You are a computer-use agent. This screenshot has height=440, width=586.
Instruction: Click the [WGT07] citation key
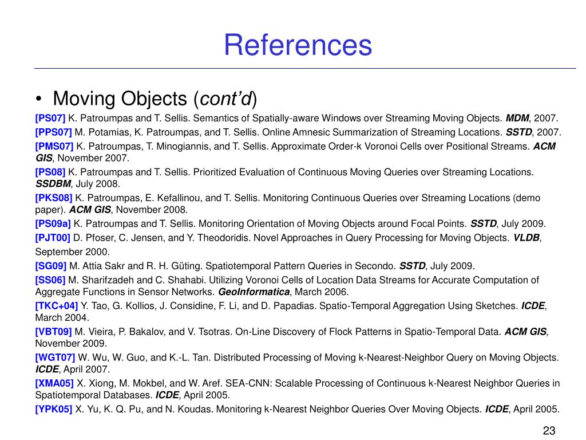click(x=55, y=357)
